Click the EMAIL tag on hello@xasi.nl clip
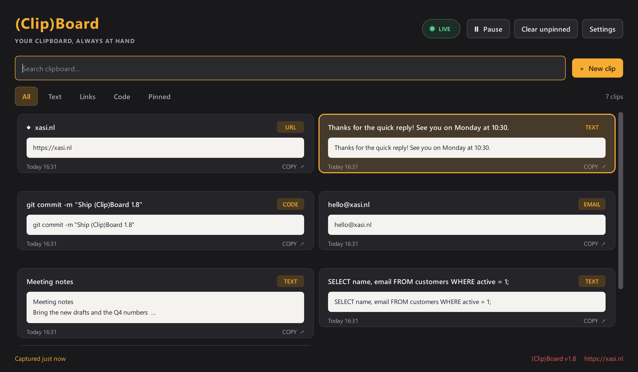Screen dimensions: 638x372 [592, 204]
